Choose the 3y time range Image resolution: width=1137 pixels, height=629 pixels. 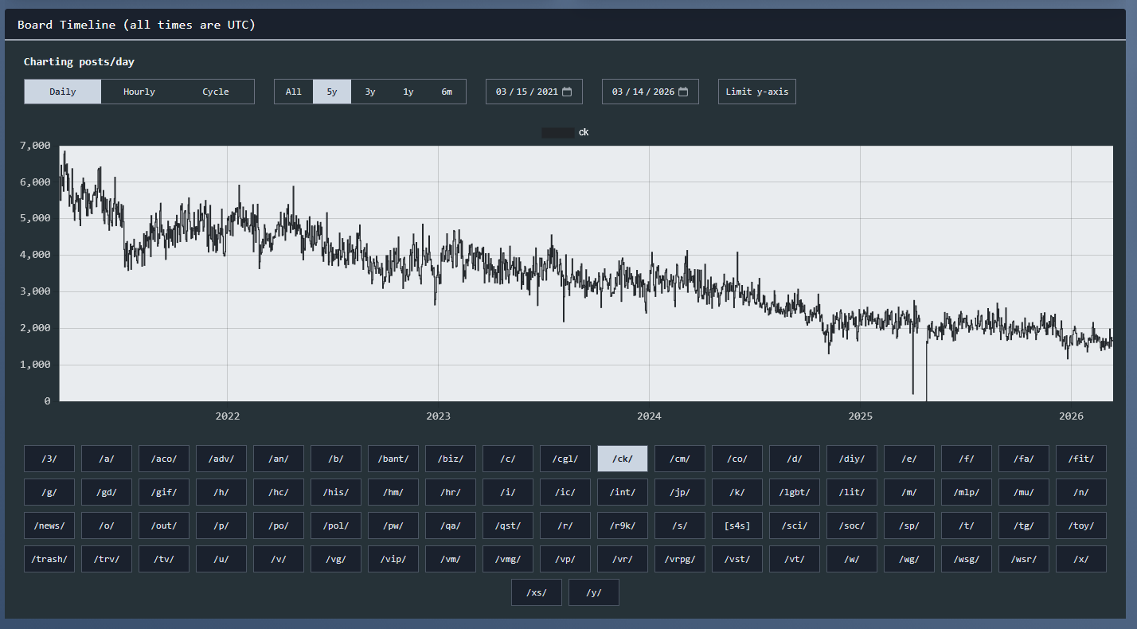(x=370, y=92)
